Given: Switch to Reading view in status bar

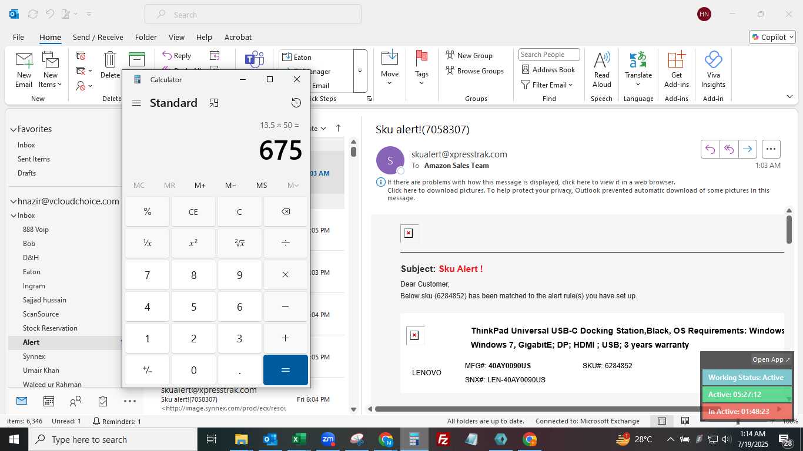Looking at the screenshot, I should tap(685, 421).
